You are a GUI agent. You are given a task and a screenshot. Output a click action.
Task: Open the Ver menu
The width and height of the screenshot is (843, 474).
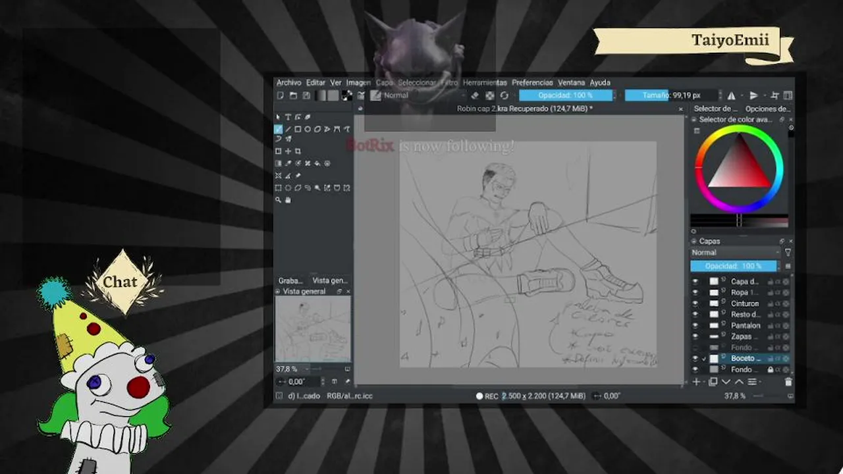(335, 83)
